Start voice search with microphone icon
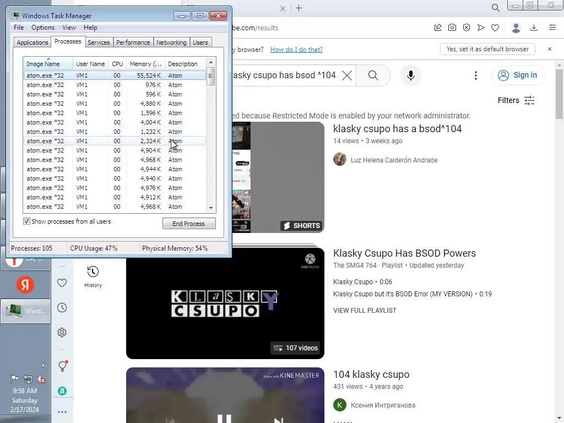Screen dimensions: 564x423 tap(411, 75)
